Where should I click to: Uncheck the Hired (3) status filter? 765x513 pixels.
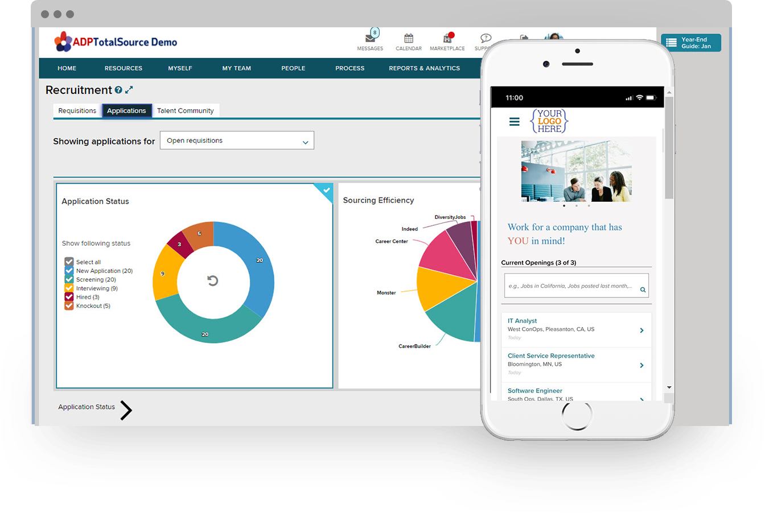69,297
